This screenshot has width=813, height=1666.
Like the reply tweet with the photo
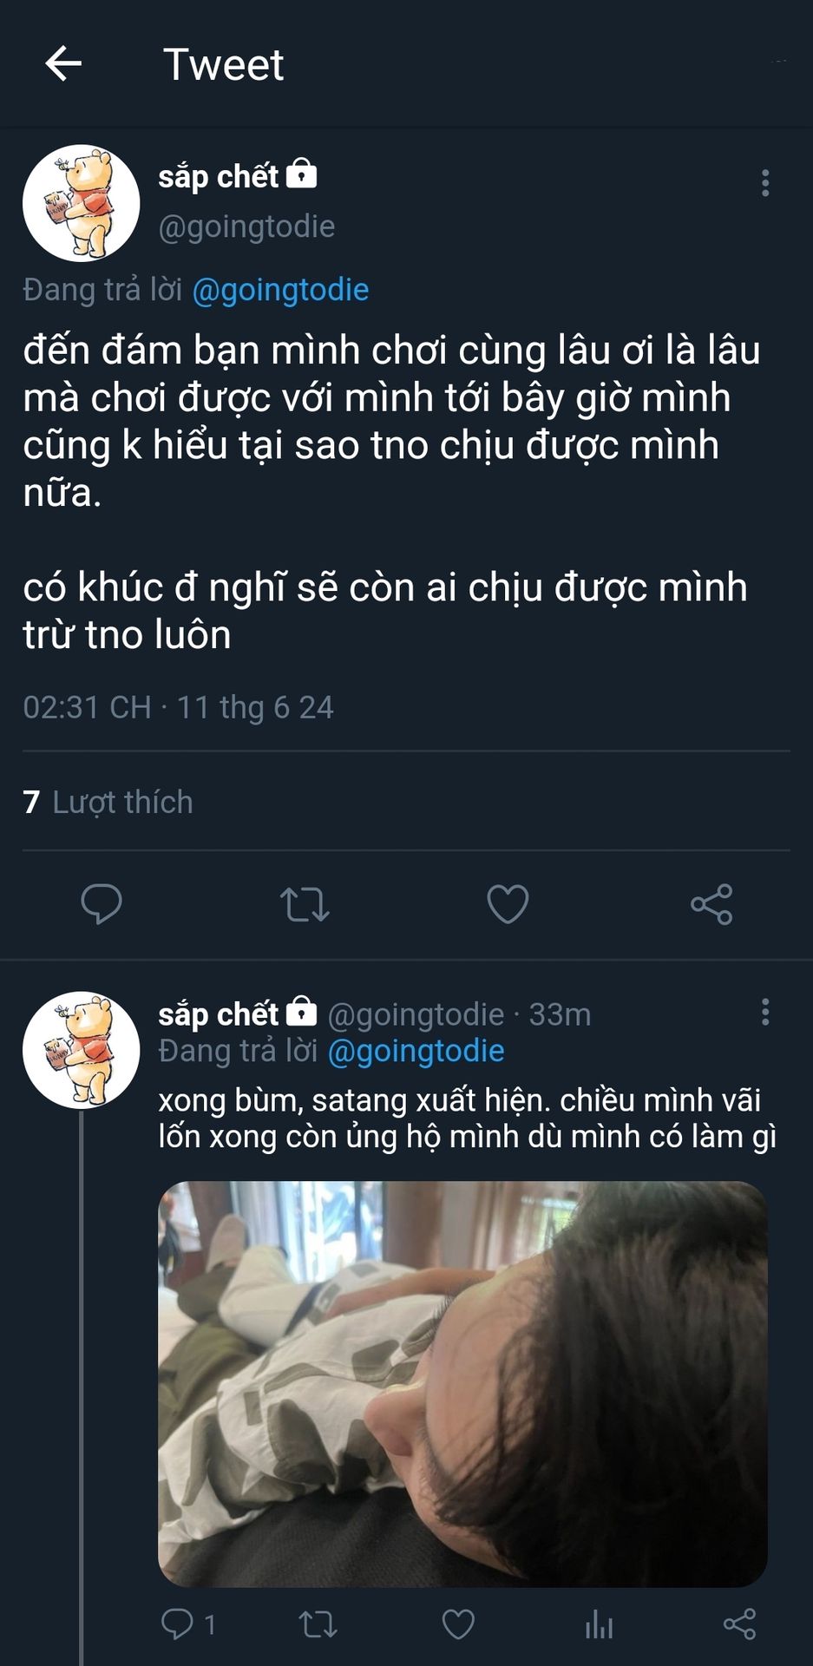point(458,1623)
